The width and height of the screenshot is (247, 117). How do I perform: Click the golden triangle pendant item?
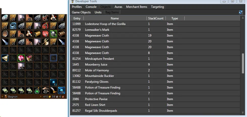coord(5,58)
